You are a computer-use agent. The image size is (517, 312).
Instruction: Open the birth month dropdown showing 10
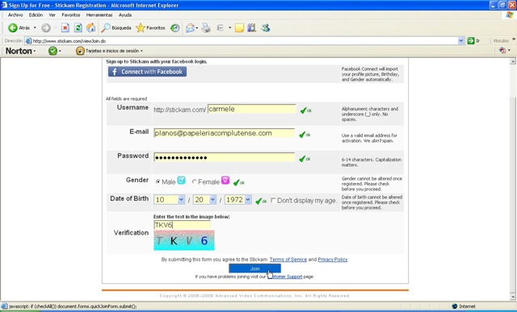tap(169, 199)
